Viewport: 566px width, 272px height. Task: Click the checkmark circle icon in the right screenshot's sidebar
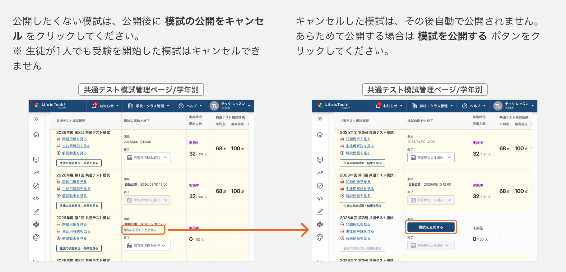point(320,186)
